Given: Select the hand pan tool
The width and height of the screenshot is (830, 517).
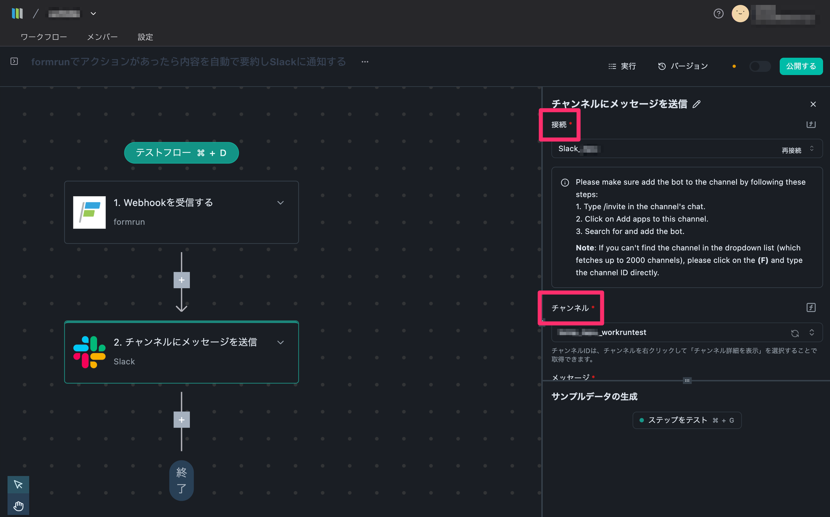Looking at the screenshot, I should [x=18, y=506].
